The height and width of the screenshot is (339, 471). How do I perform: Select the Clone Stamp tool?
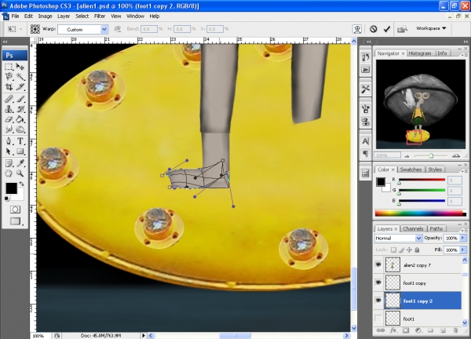(9, 109)
